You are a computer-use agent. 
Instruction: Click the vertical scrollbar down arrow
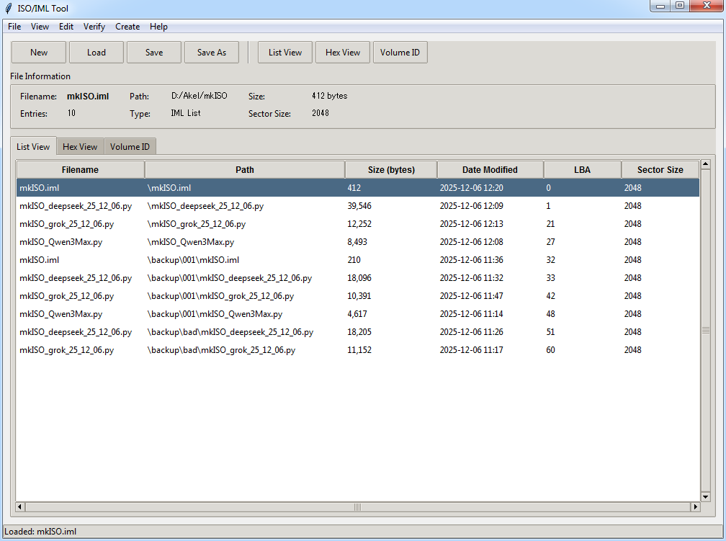pos(706,496)
